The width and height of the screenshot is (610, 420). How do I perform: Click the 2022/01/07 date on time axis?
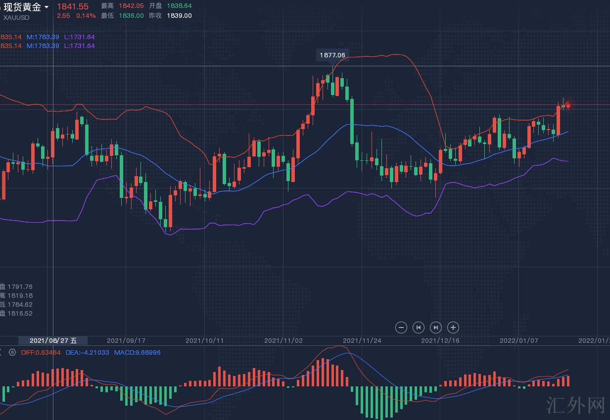click(518, 340)
